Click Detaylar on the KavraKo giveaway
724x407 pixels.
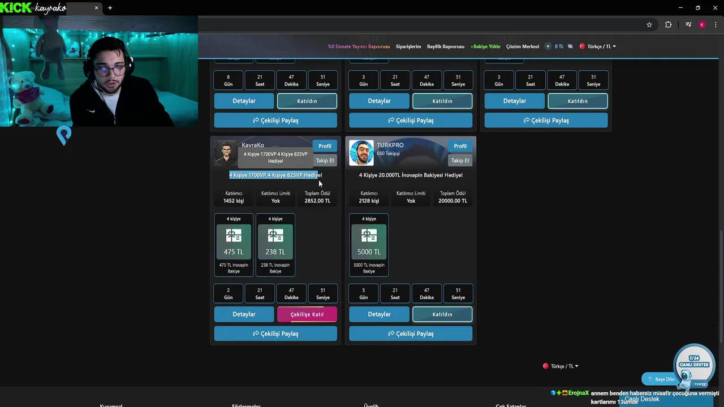(244, 314)
